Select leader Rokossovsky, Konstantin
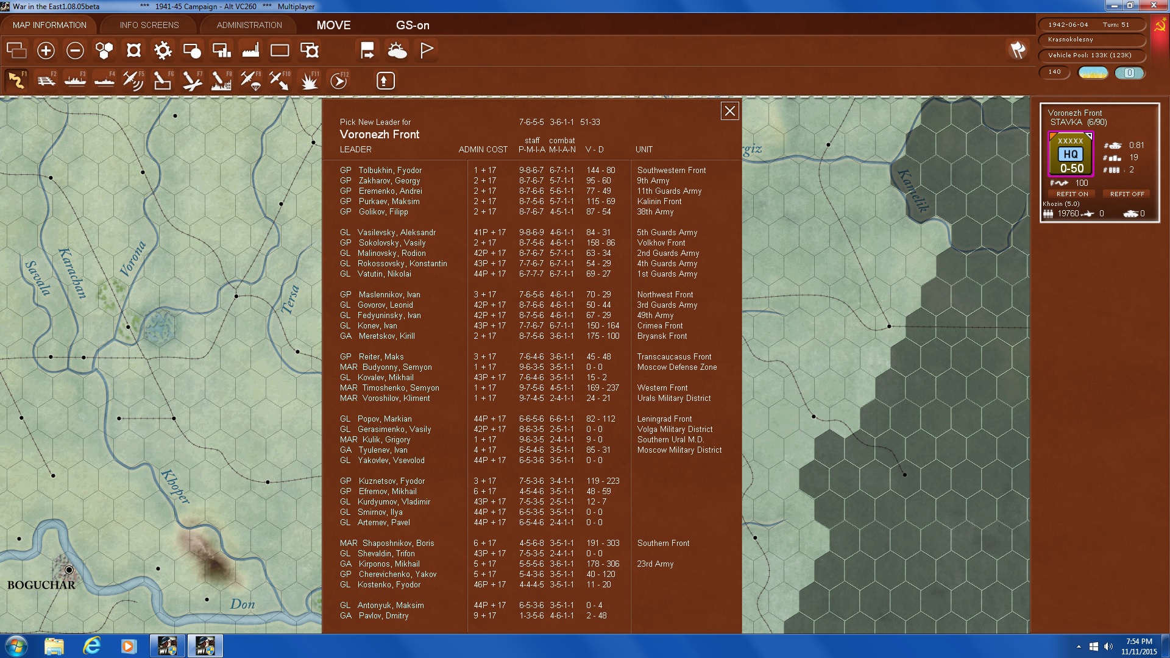 pyautogui.click(x=394, y=263)
